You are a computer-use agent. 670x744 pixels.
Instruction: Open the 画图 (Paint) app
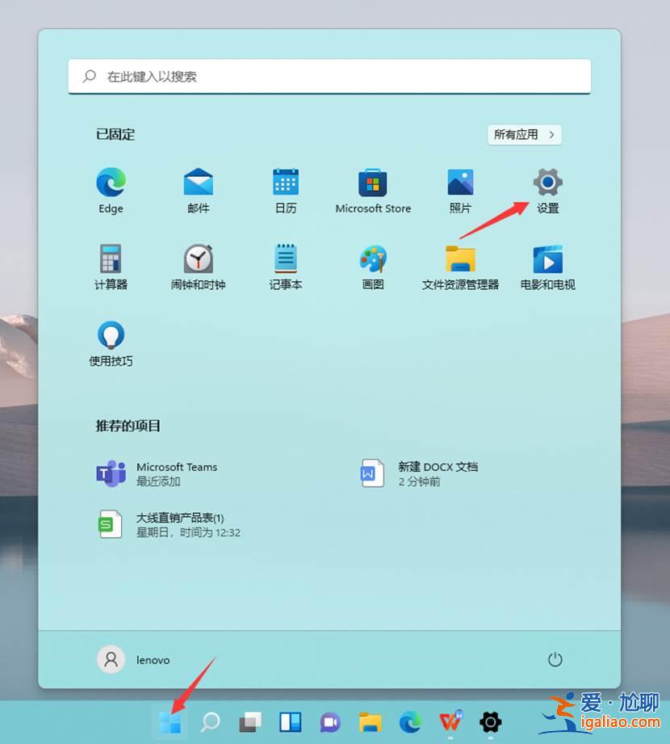coord(372,259)
